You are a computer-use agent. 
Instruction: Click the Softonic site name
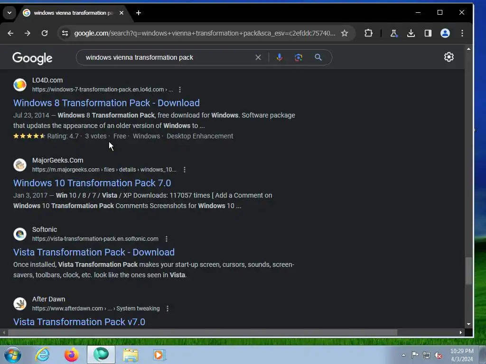pyautogui.click(x=45, y=230)
